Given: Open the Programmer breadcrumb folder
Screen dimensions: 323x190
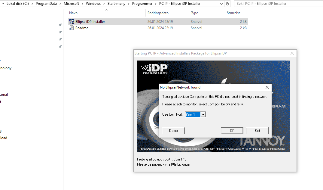Looking at the screenshot, I should [142, 4].
